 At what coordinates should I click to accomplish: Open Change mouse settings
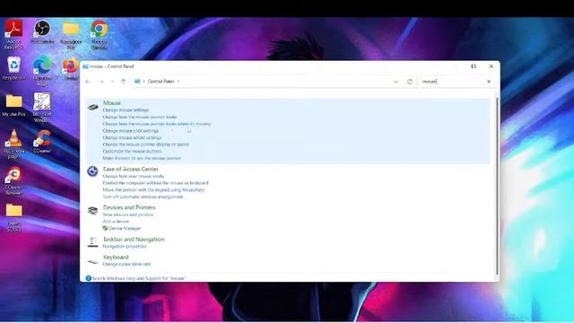click(x=126, y=109)
